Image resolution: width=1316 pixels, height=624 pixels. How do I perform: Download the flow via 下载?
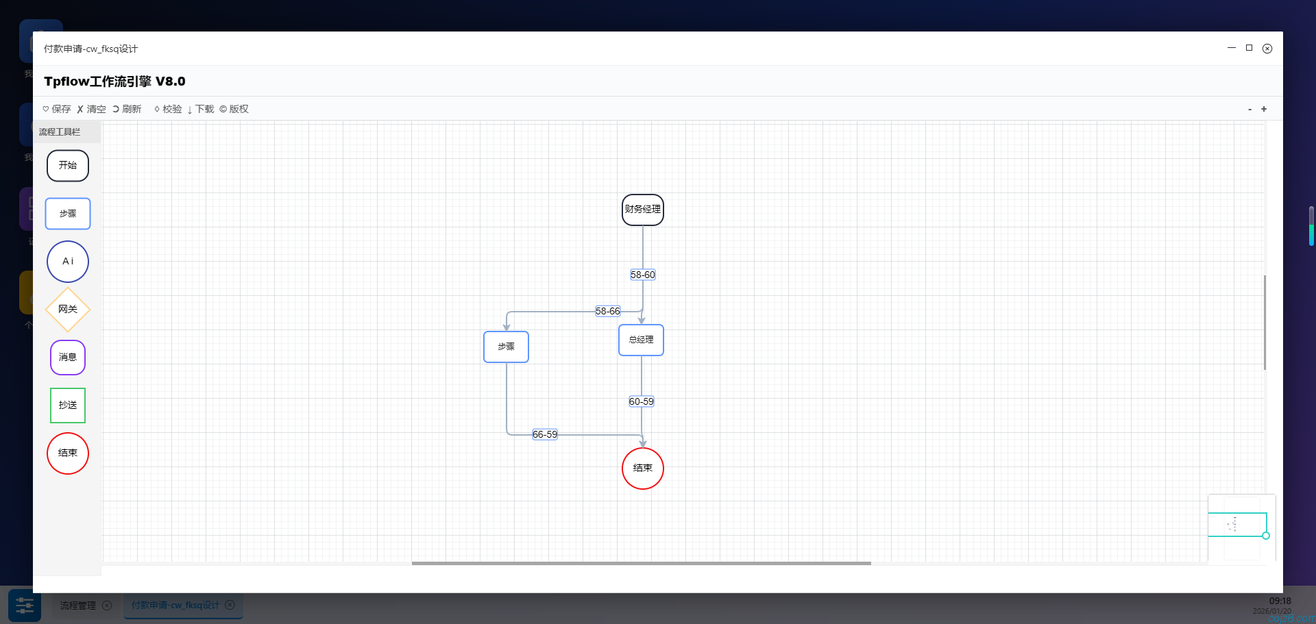tap(201, 109)
